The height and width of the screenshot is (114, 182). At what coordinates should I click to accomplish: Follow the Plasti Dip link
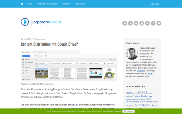(141, 71)
